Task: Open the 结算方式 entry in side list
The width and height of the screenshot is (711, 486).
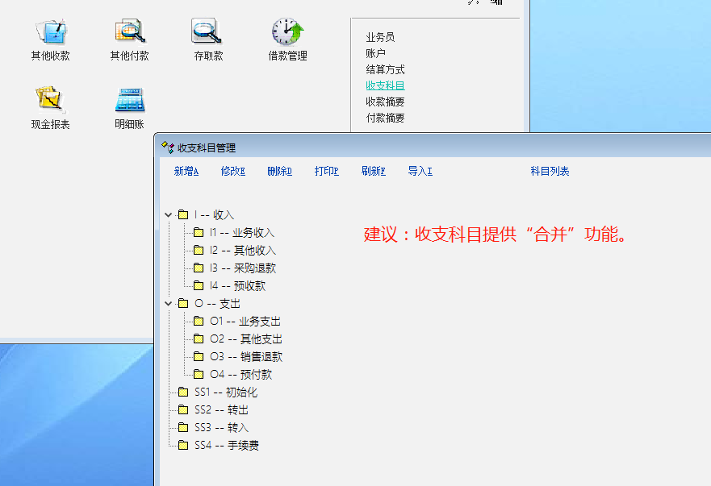Action: click(x=385, y=70)
